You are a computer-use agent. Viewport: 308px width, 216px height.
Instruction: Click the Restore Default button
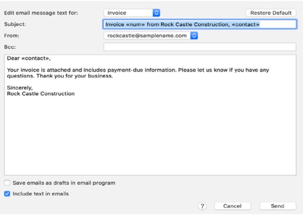[x=271, y=13]
